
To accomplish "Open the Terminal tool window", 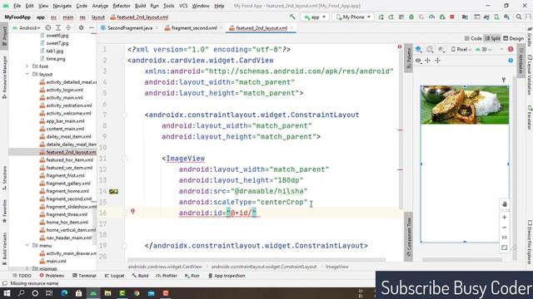I will coord(84,276).
